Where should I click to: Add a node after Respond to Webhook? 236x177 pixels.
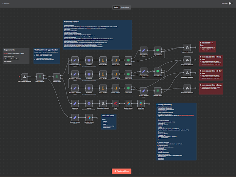click(195, 48)
